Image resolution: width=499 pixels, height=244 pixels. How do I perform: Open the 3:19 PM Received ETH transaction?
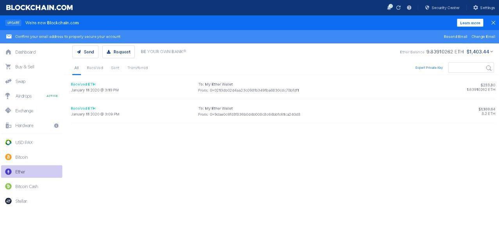pyautogui.click(x=283, y=87)
